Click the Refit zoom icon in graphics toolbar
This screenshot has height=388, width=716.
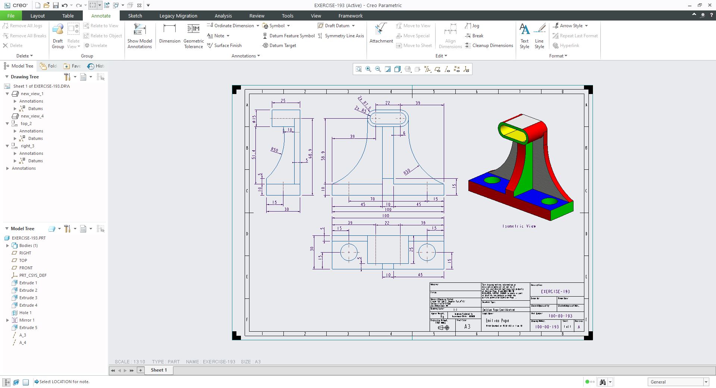point(359,69)
